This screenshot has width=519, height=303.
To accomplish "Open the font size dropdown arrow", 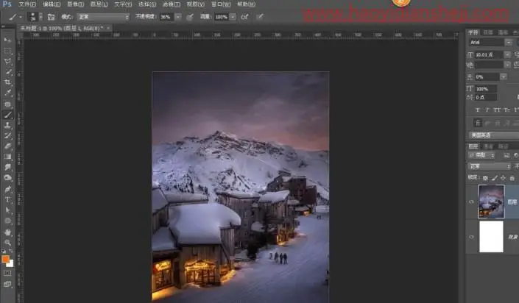I will tap(507, 54).
